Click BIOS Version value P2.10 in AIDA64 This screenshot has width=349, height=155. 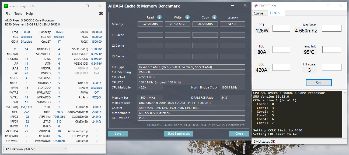tap(191, 118)
